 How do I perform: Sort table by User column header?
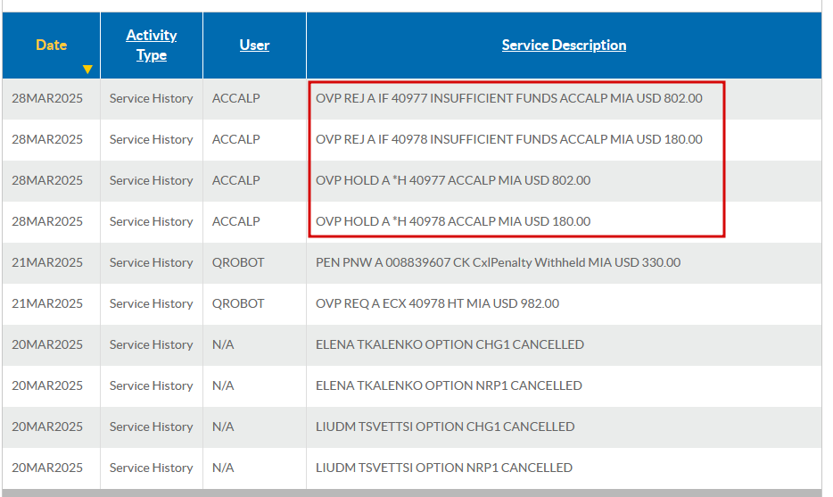pos(254,46)
